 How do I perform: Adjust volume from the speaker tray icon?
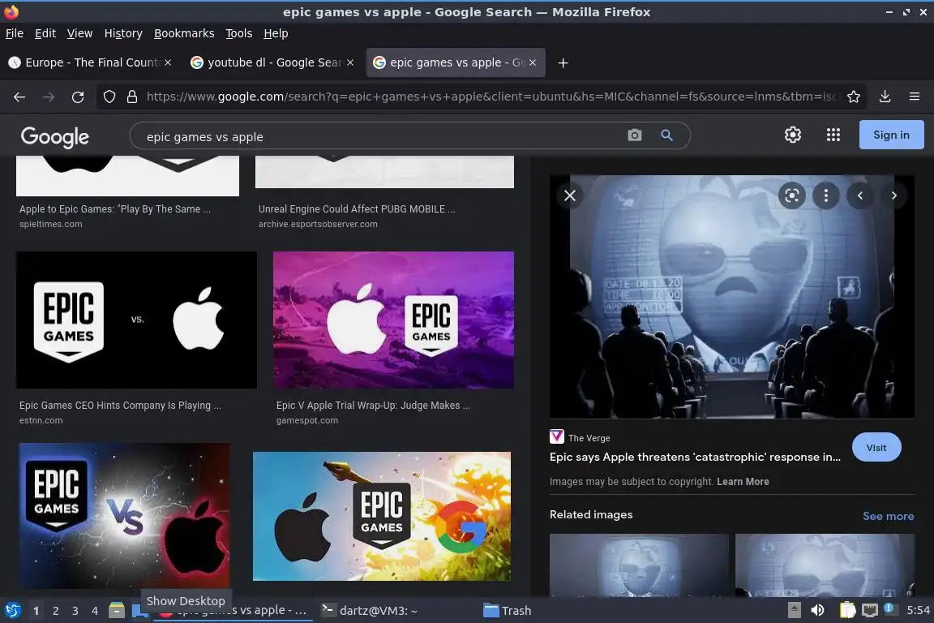coord(818,611)
